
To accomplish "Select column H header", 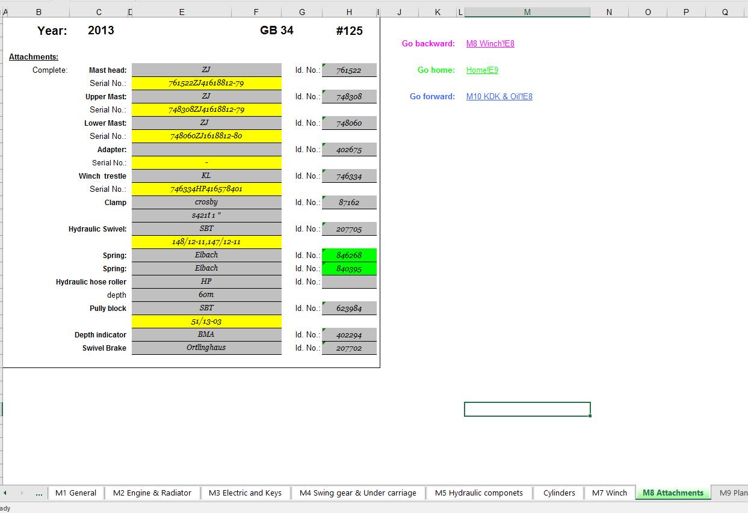I will tap(349, 12).
